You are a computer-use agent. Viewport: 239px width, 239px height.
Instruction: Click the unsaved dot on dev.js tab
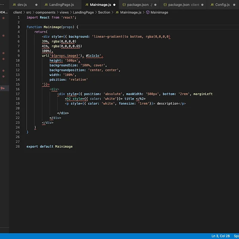point(37,5)
